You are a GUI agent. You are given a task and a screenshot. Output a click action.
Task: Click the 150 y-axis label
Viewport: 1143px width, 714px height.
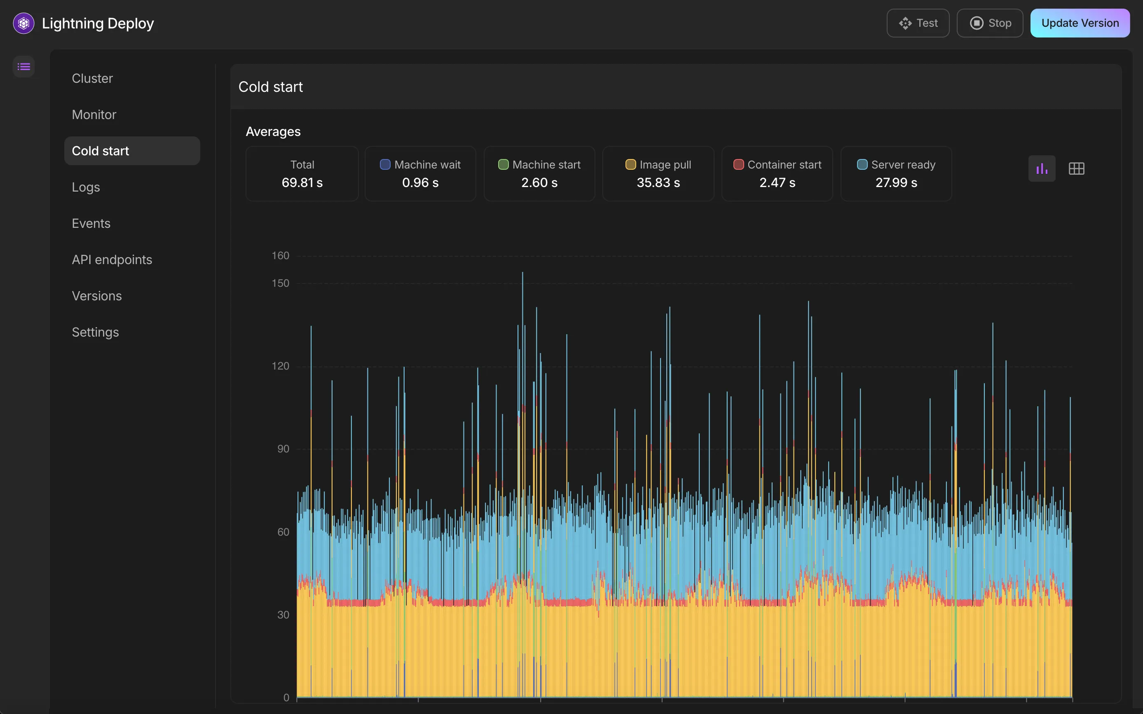click(x=281, y=283)
